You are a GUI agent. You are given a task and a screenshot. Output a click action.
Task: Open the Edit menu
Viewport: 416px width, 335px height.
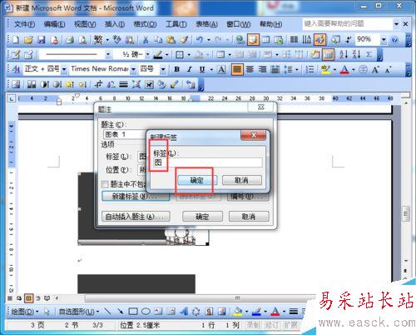54,24
